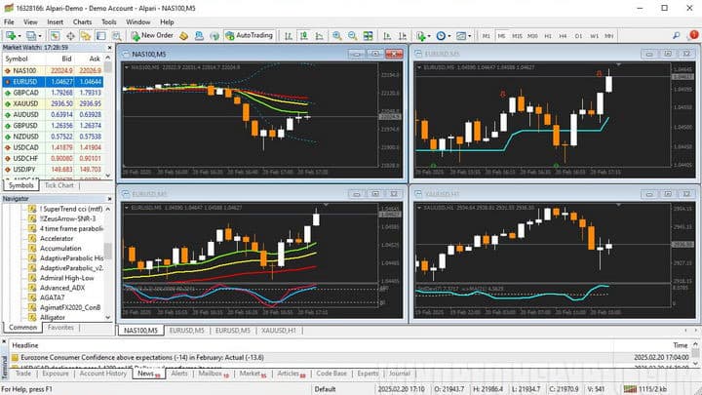Image resolution: width=702 pixels, height=395 pixels.
Task: Close the Market Watch panel
Action: [109, 48]
